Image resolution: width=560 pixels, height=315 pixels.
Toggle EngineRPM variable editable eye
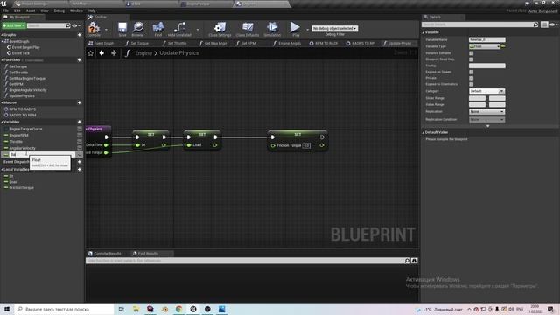coord(80,135)
